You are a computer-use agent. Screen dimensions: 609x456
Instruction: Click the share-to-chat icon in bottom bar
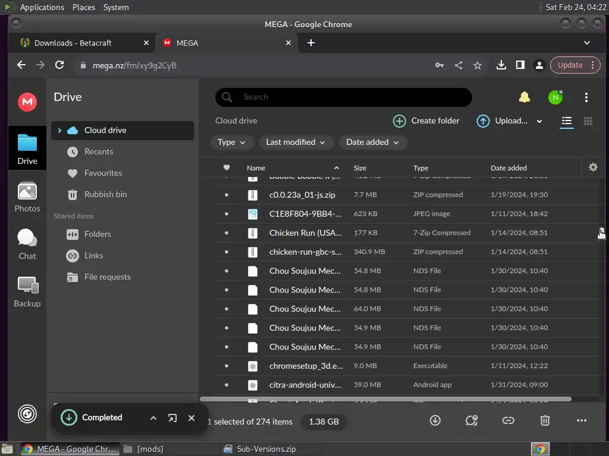click(x=472, y=420)
